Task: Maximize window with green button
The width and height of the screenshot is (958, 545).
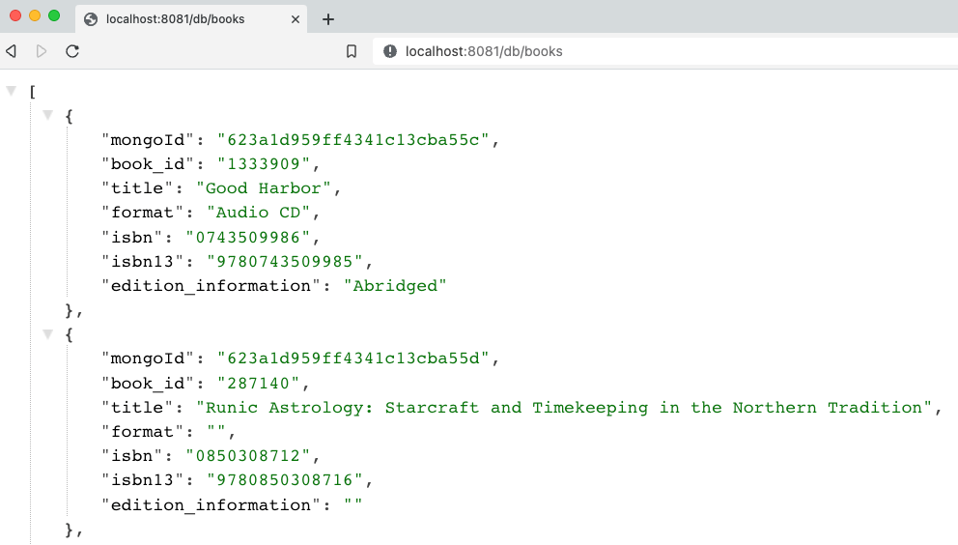Action: pos(54,15)
